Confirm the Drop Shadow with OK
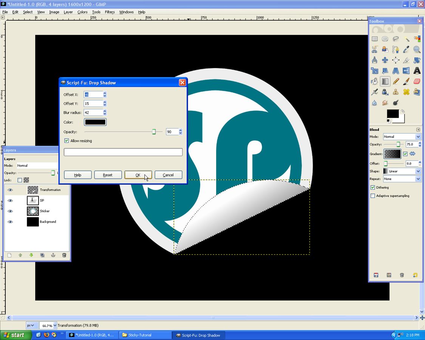 [x=138, y=175]
